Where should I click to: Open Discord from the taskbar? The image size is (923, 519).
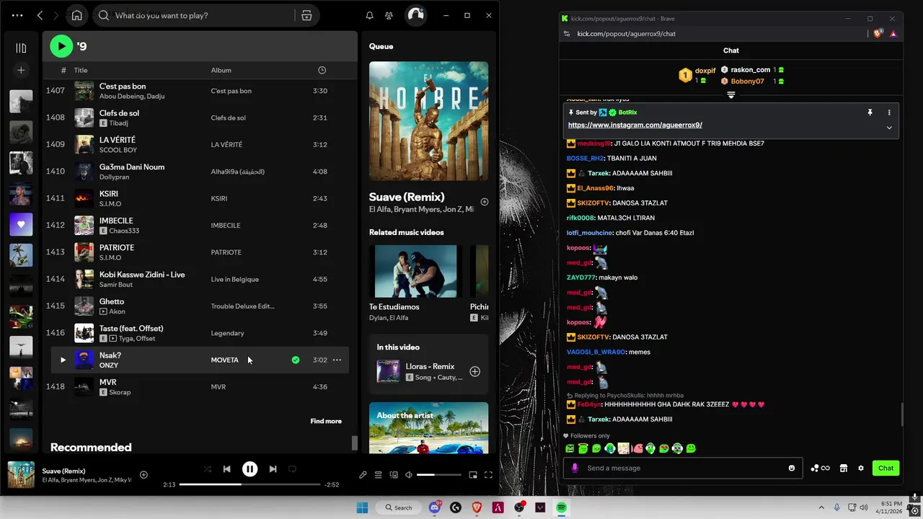(x=435, y=507)
